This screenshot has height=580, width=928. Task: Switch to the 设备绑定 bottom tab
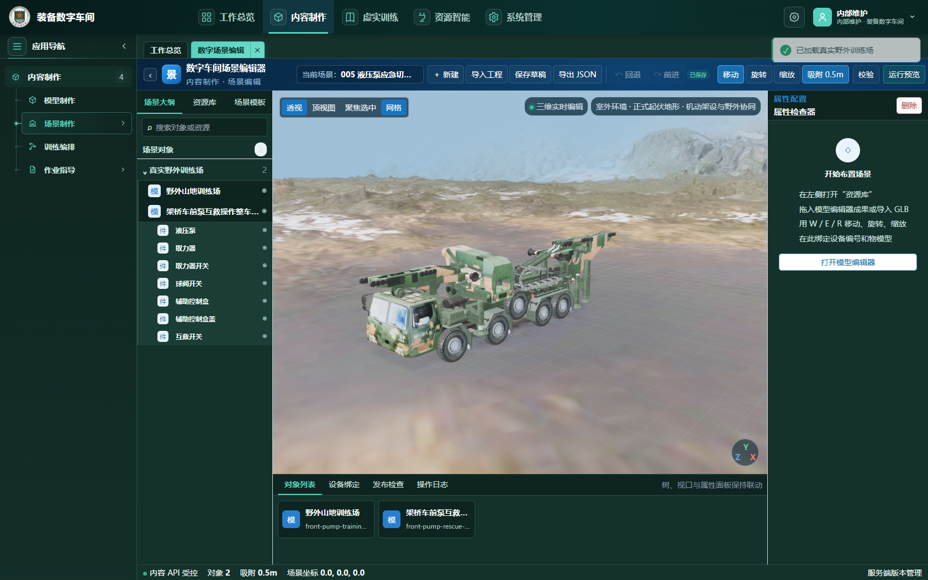tap(344, 485)
